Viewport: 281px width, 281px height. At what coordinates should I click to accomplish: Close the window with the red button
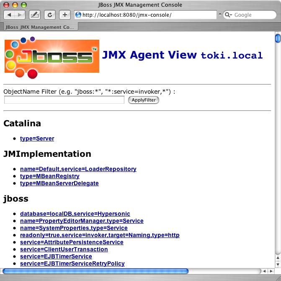click(x=6, y=5)
